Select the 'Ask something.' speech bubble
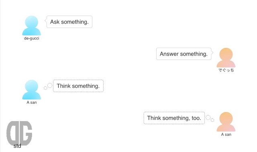The height and width of the screenshot is (152, 257). point(69,22)
